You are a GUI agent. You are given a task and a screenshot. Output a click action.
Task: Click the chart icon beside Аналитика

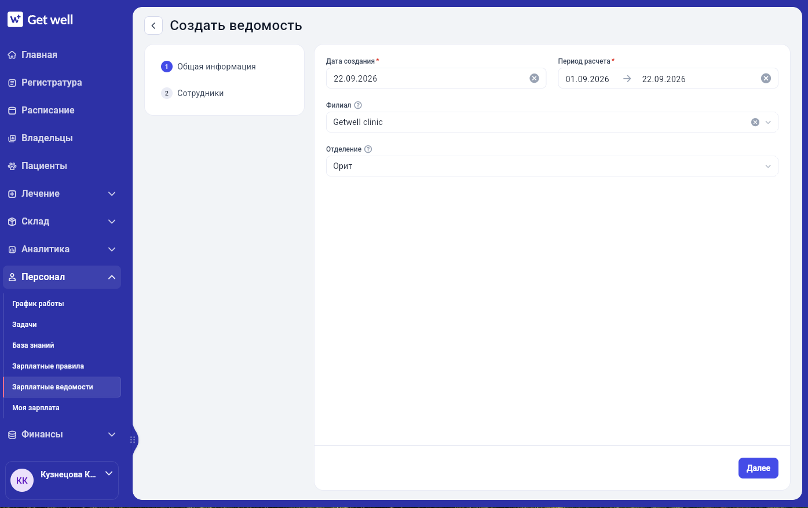(x=12, y=249)
